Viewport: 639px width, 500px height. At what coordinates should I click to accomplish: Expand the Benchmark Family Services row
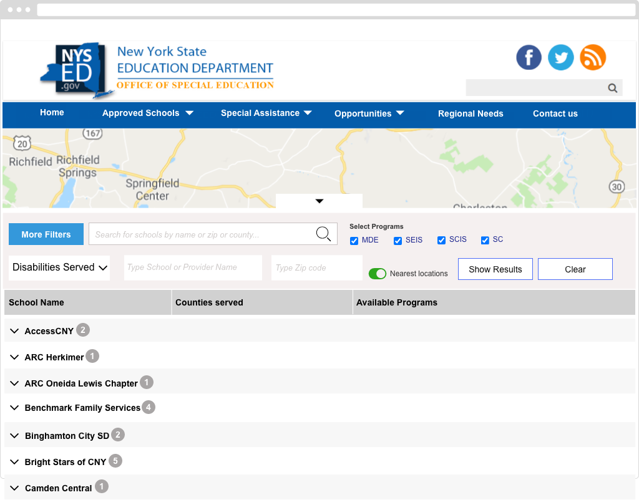coord(14,408)
